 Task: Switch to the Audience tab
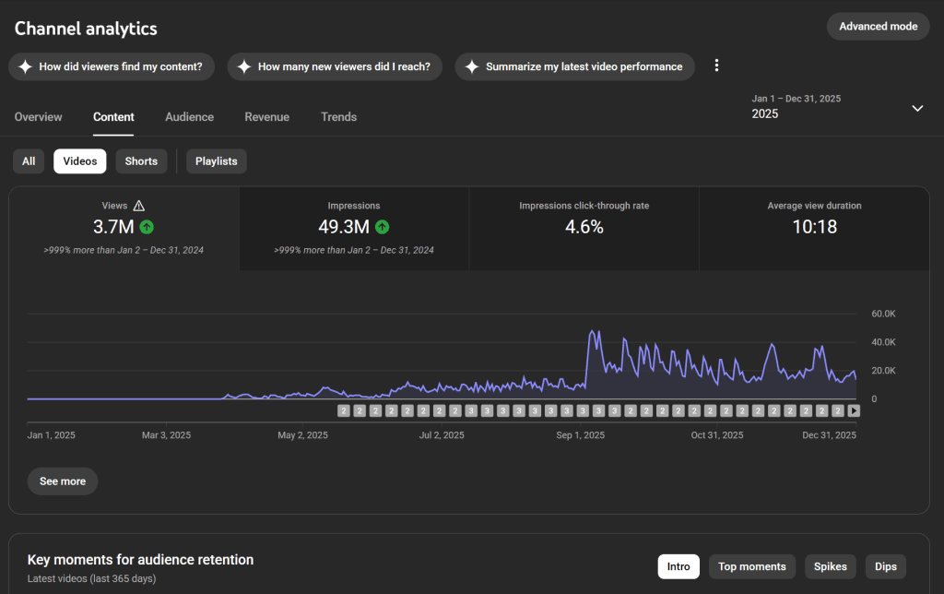pos(189,117)
